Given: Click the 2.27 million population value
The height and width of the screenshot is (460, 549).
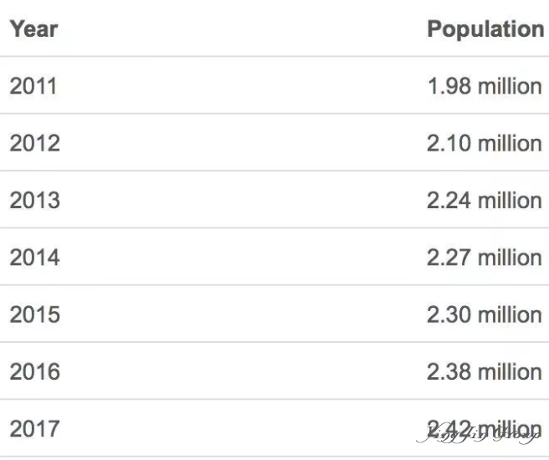Looking at the screenshot, I should click(x=485, y=258).
